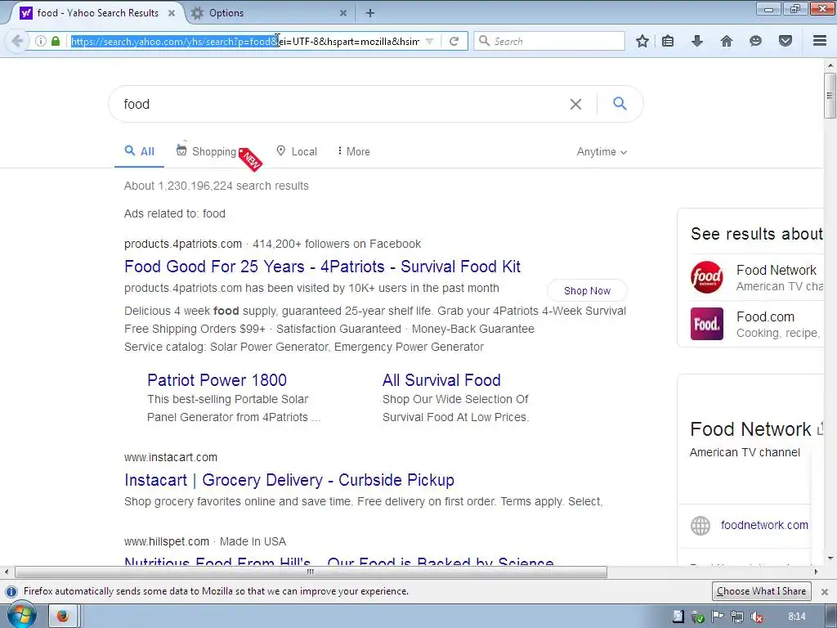Open the Action Center flag tray icon
Image resolution: width=837 pixels, height=628 pixels.
coord(718,617)
